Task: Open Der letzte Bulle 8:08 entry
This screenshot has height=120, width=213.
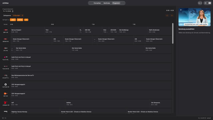Action: point(158,49)
